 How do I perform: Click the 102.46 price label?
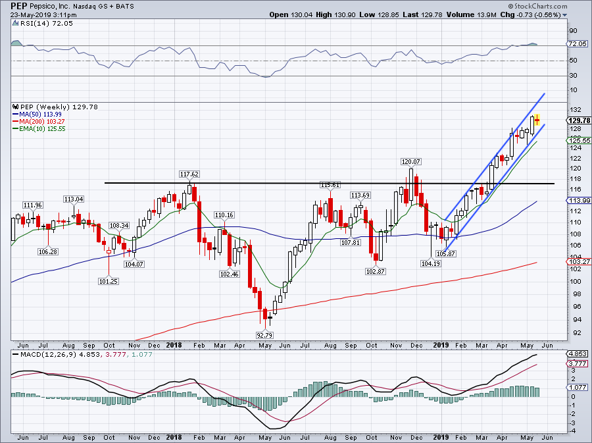coord(229,274)
